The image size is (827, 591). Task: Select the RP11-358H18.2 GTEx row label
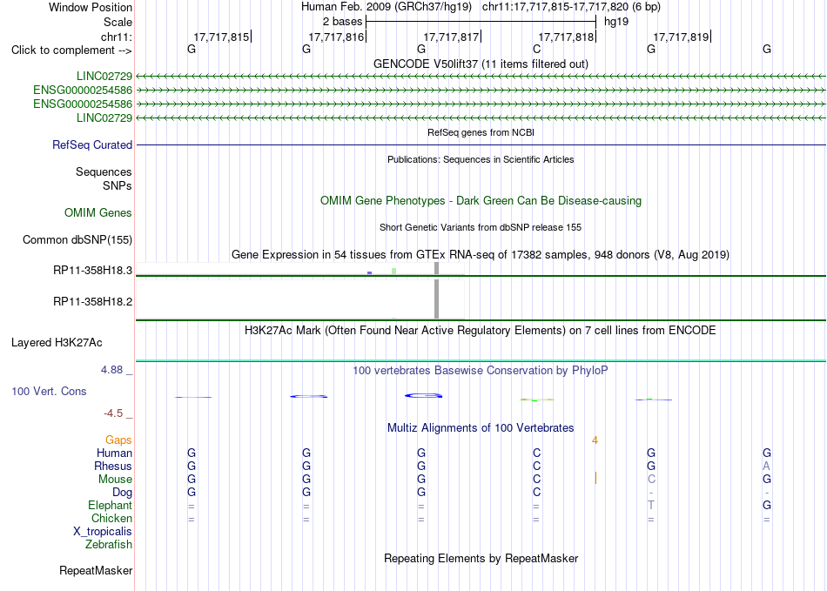(92, 301)
